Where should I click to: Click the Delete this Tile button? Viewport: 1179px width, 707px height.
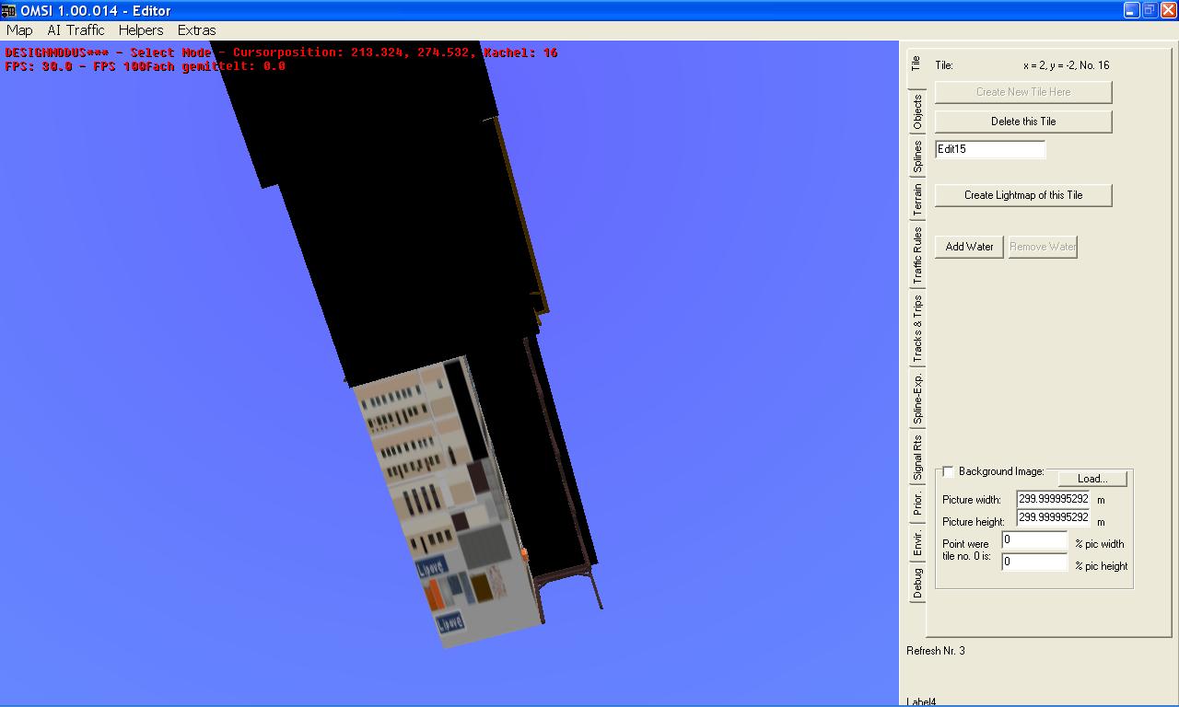coord(1022,122)
